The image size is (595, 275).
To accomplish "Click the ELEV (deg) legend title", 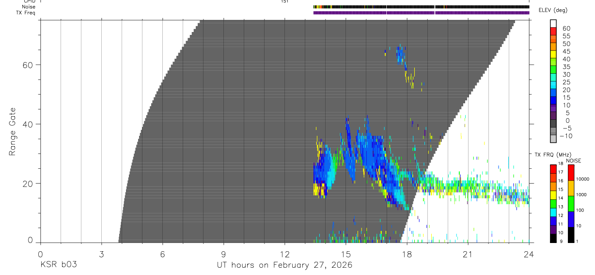I will pyautogui.click(x=553, y=11).
